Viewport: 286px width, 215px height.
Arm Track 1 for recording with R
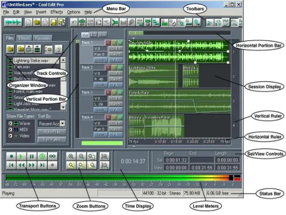108,43
